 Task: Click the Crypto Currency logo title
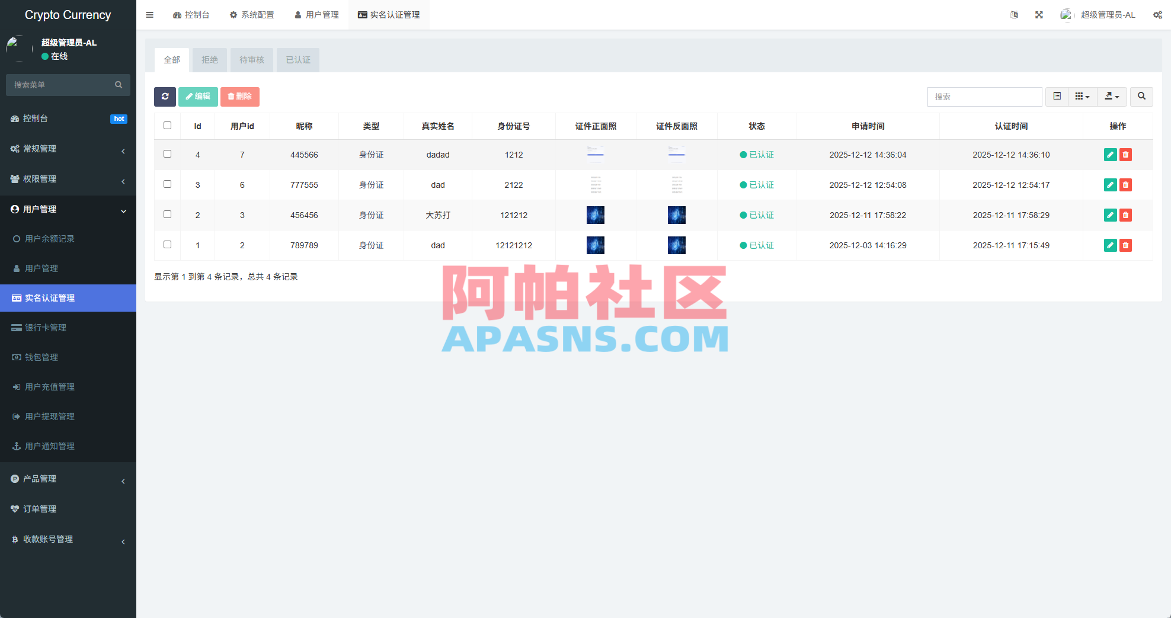[x=68, y=15]
